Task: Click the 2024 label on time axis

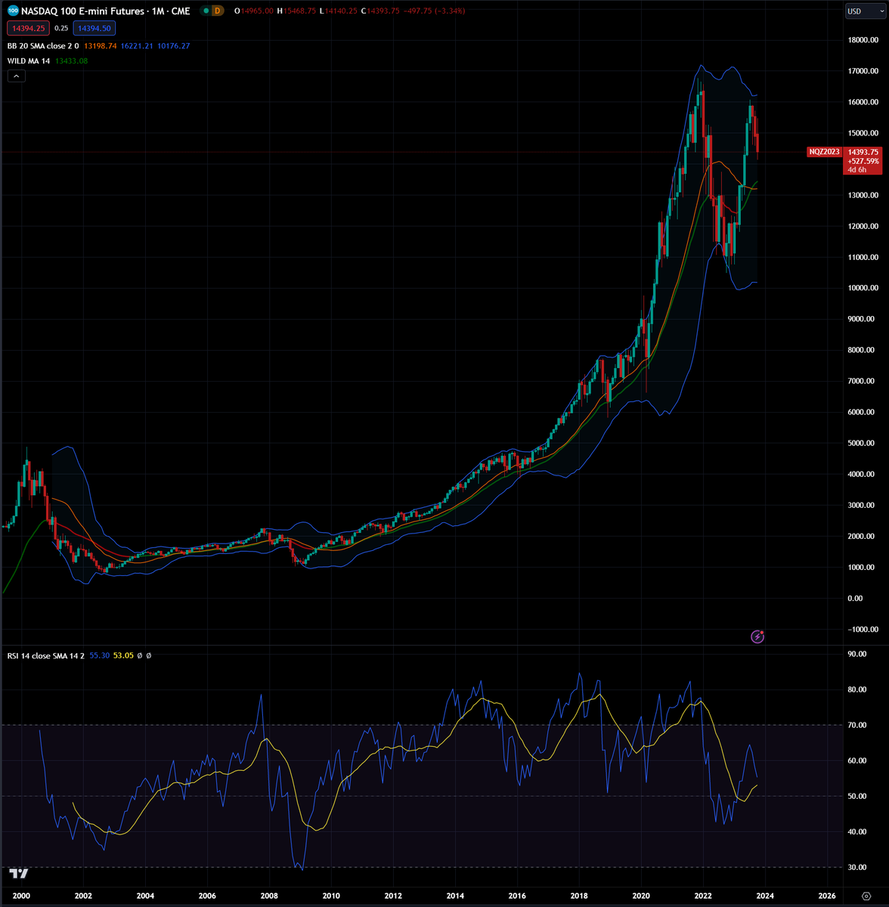Action: 765,895
